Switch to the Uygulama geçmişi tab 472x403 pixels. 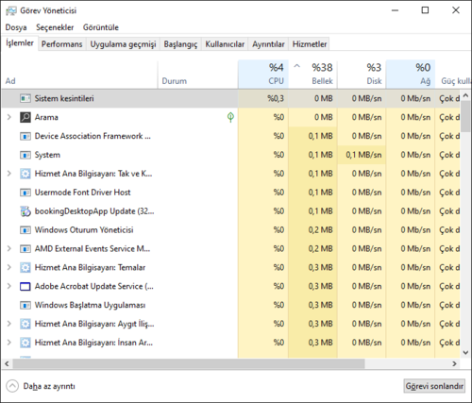(123, 44)
